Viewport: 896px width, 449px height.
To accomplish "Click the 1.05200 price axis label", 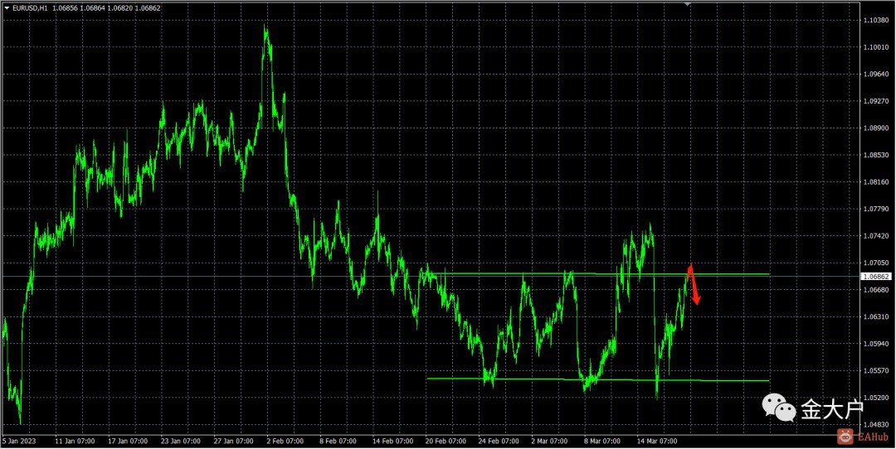I will point(875,398).
